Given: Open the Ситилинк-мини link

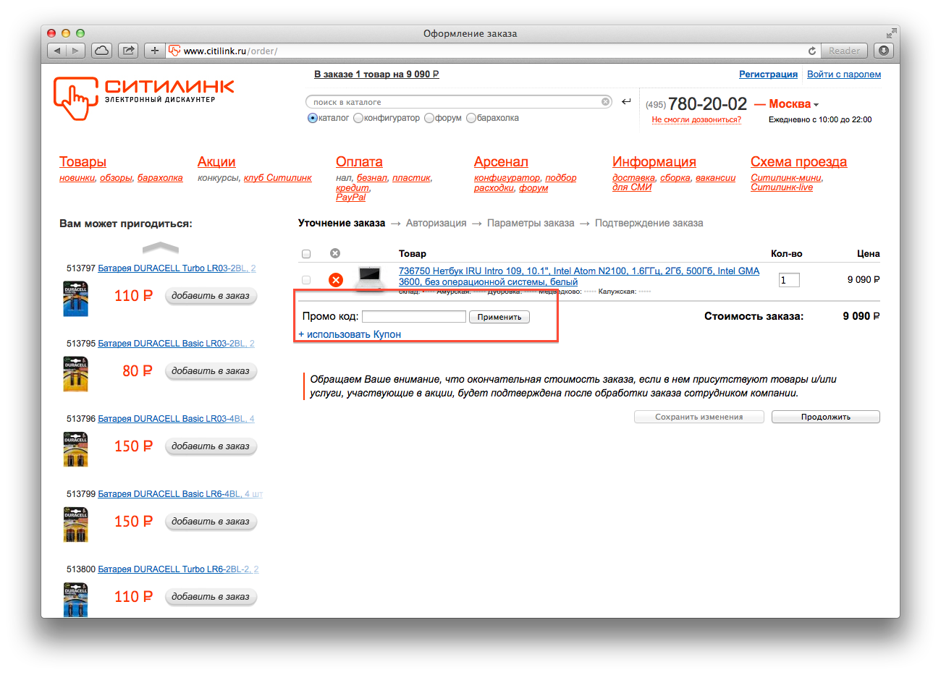Looking at the screenshot, I should coord(785,178).
